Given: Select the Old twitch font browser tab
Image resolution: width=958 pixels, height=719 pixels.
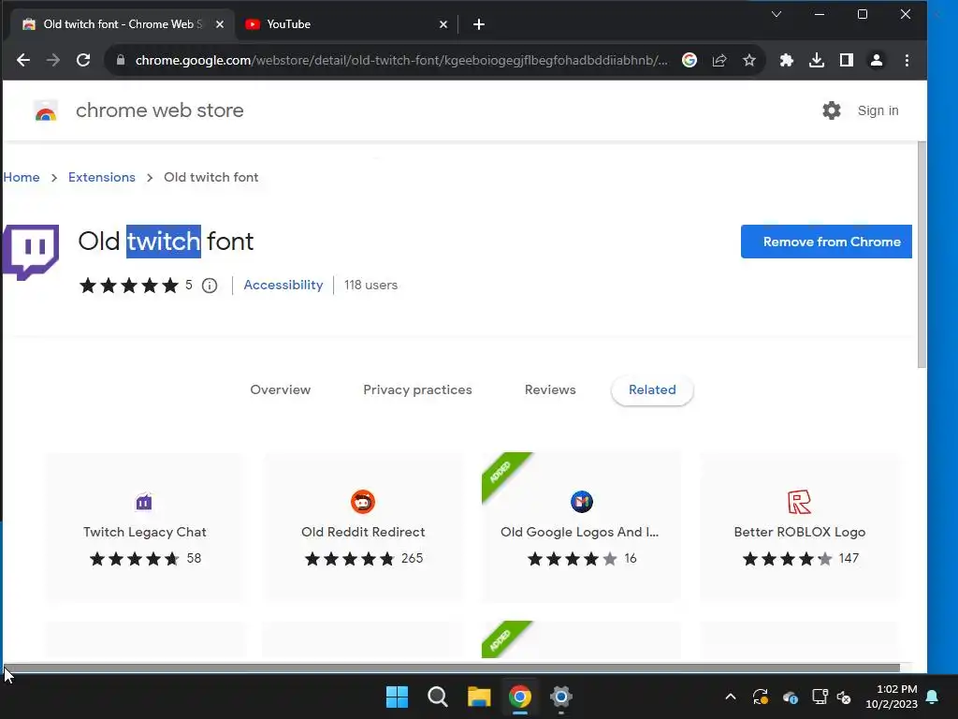Looking at the screenshot, I should (123, 24).
